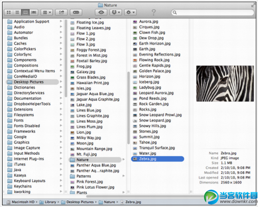Click the Tahoe.jpg file icon
Screen dimensions: 258x207
(135, 143)
